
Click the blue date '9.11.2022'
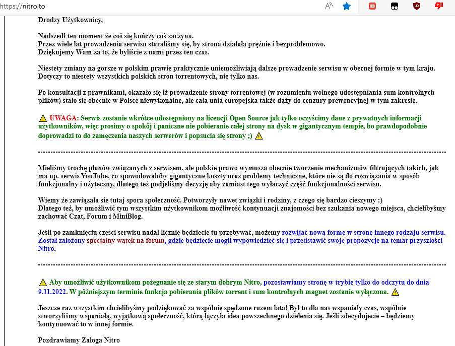52,292
